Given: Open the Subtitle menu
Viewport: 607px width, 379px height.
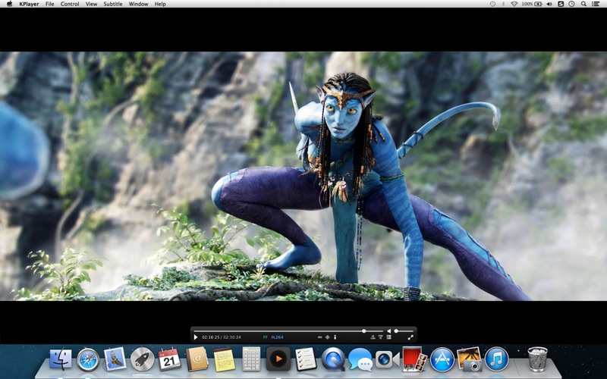Looking at the screenshot, I should point(112,4).
